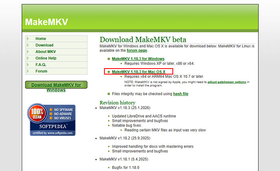Click the arrow icon beside Home
This screenshot has width=280, height=171.
[x=28, y=39]
